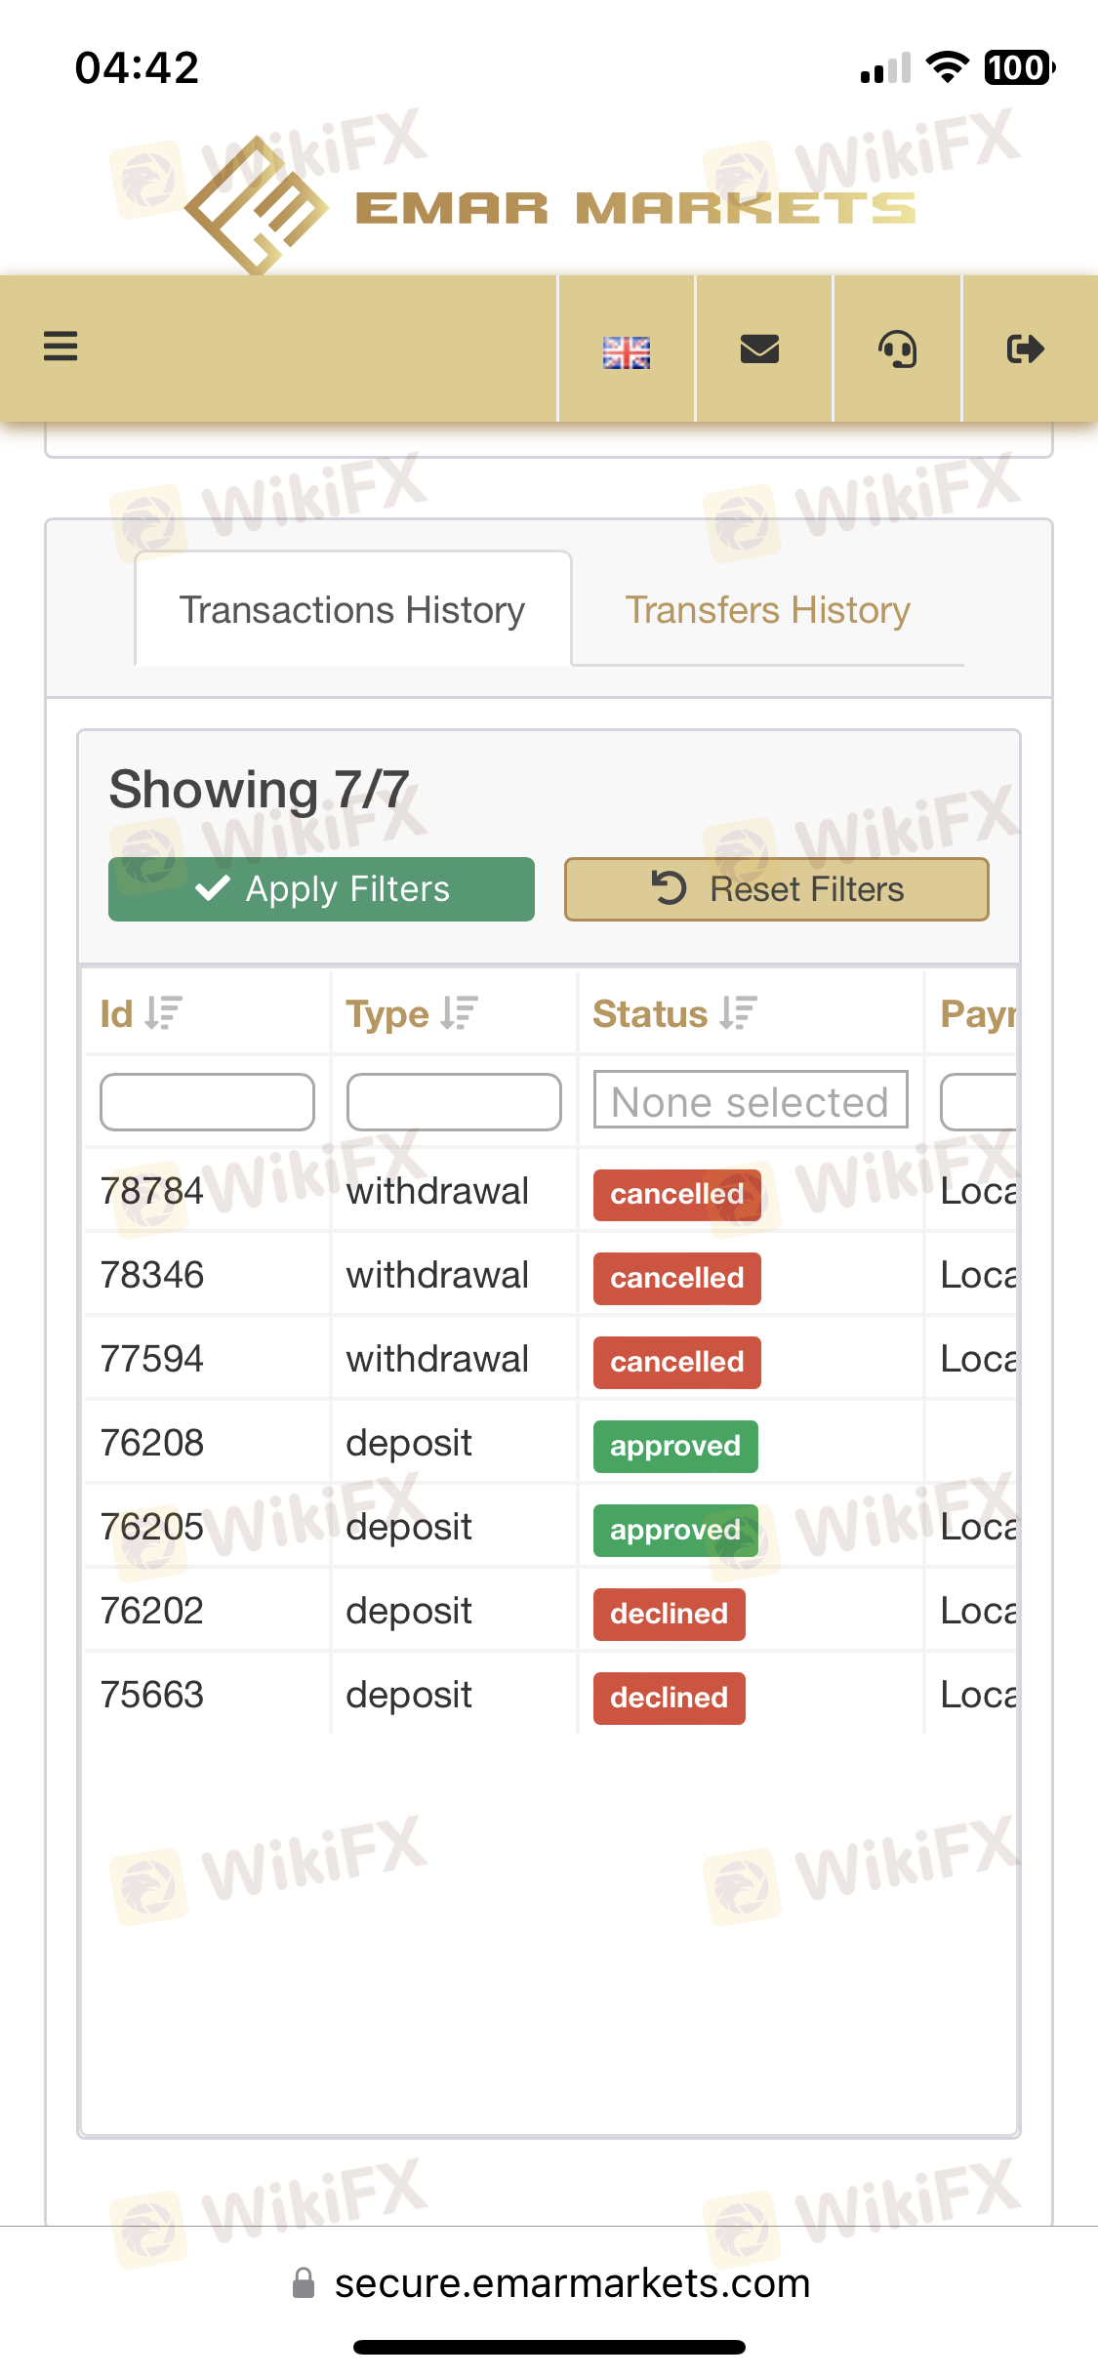Click withdrawal type in row 78346
1098x2378 pixels.
tap(437, 1275)
